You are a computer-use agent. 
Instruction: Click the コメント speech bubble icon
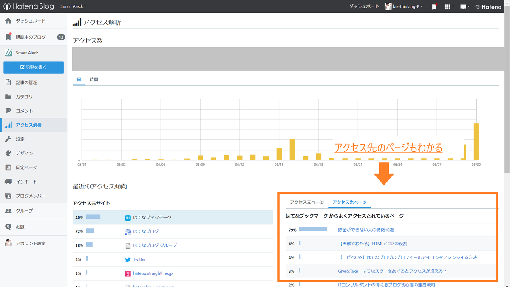[x=8, y=111]
